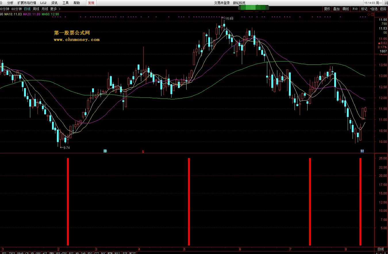Select the SAR indicator tab

coord(83,253)
